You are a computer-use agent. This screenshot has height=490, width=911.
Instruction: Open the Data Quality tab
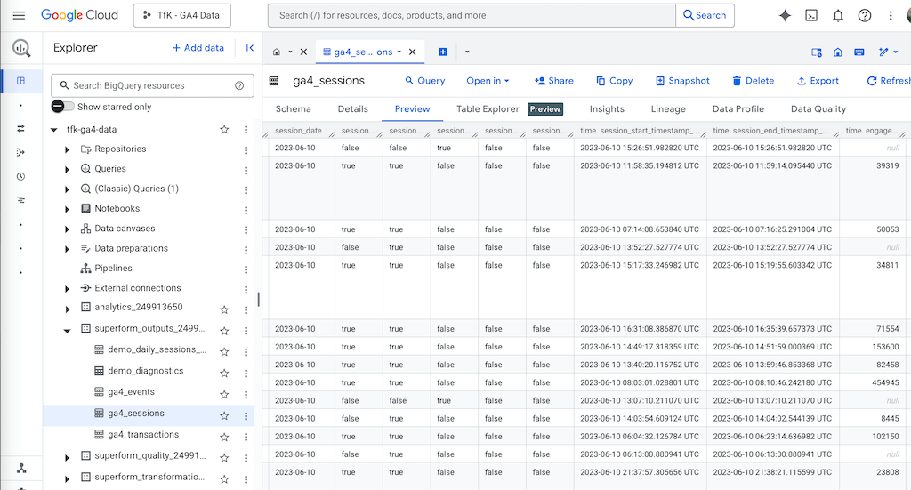[818, 108]
